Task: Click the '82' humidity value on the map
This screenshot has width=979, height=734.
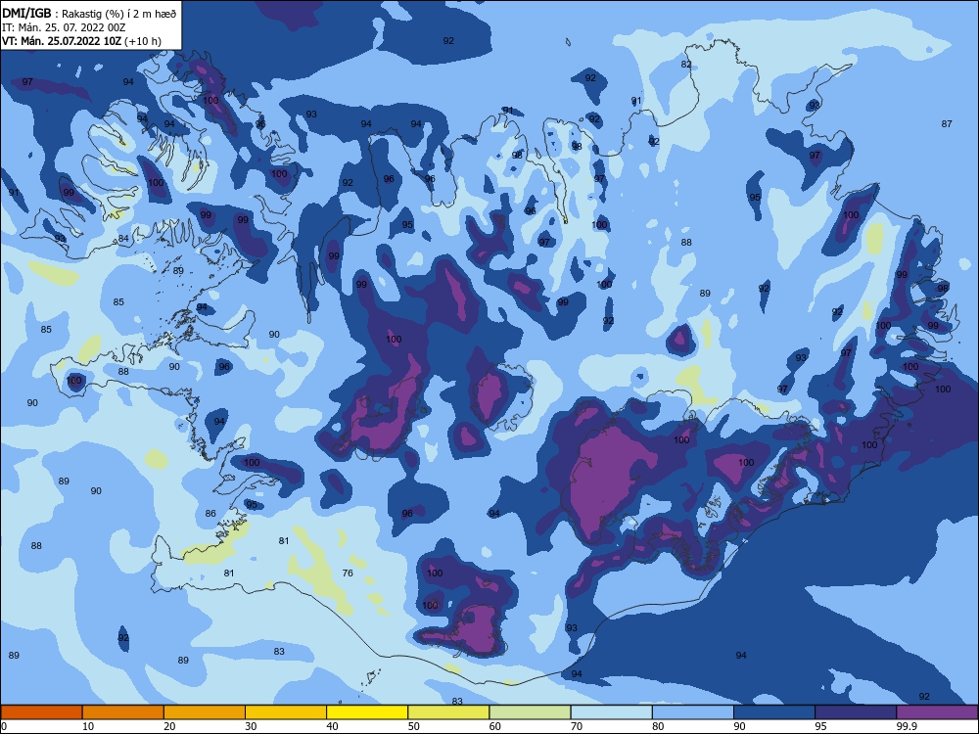Action: tap(686, 64)
